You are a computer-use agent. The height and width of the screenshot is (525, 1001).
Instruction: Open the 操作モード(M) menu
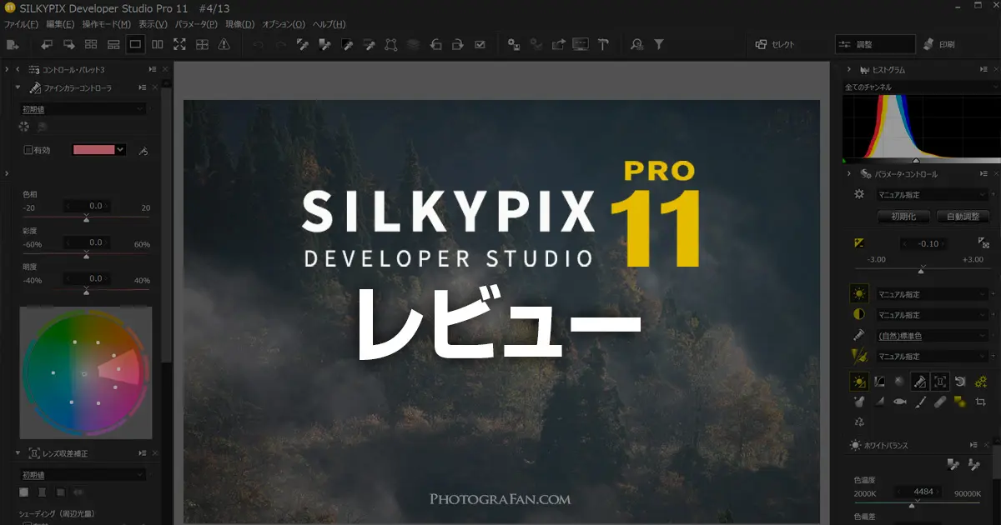[x=106, y=24]
